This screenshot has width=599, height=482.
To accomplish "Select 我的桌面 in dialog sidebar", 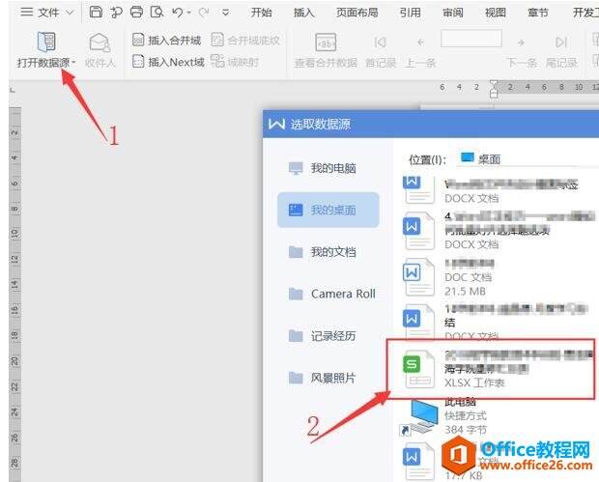I will tap(328, 210).
